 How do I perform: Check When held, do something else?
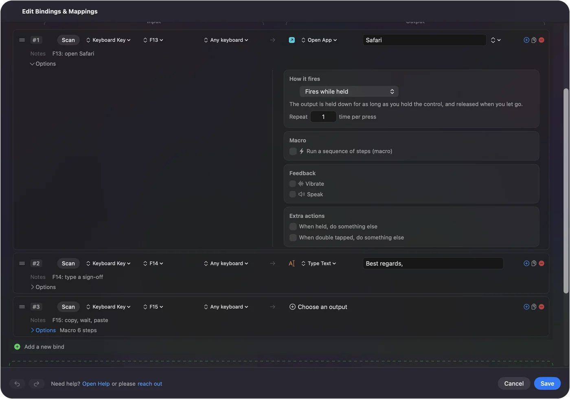(x=293, y=227)
